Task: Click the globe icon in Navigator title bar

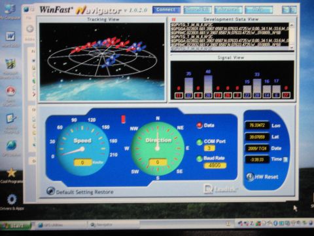Action: pos(26,9)
